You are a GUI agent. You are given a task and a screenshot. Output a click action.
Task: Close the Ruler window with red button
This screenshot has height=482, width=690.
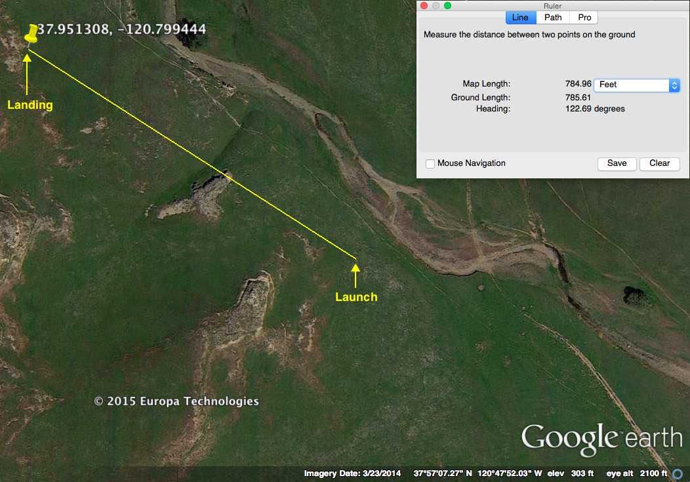pos(424,6)
